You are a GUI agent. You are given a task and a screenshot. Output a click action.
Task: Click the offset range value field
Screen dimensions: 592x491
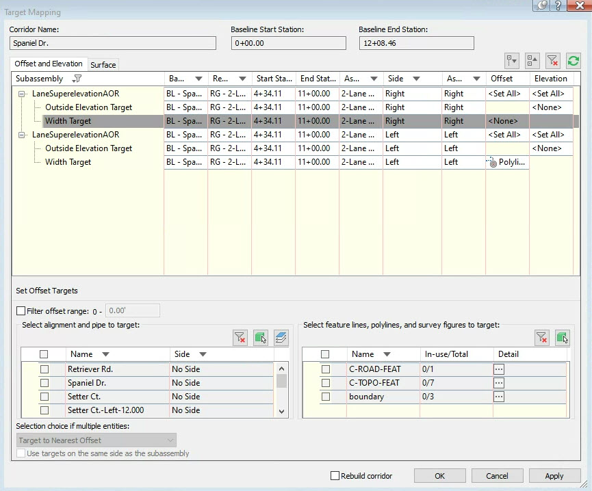pyautogui.click(x=133, y=310)
